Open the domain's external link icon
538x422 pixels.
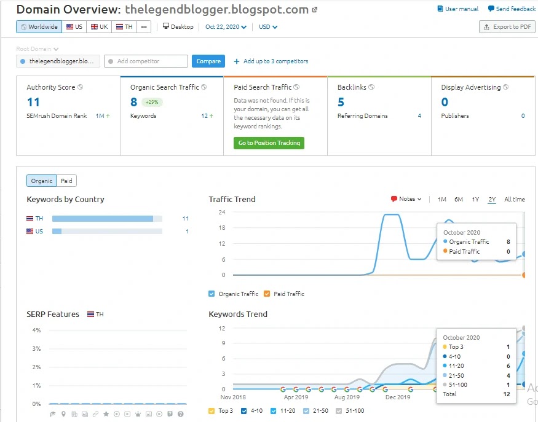pyautogui.click(x=315, y=10)
